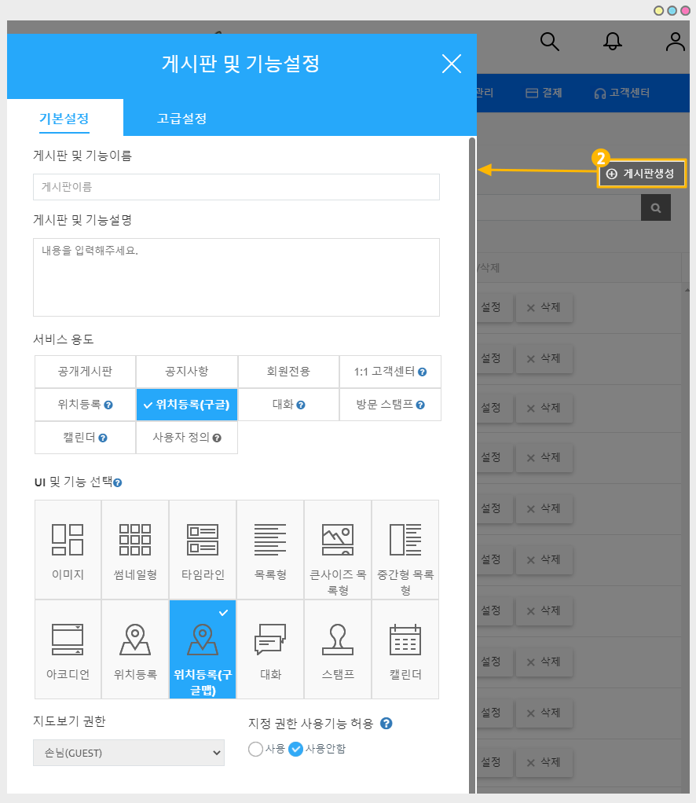Select the 썸네일형 thumbnail layout icon
This screenshot has height=803, width=696.
tap(135, 540)
